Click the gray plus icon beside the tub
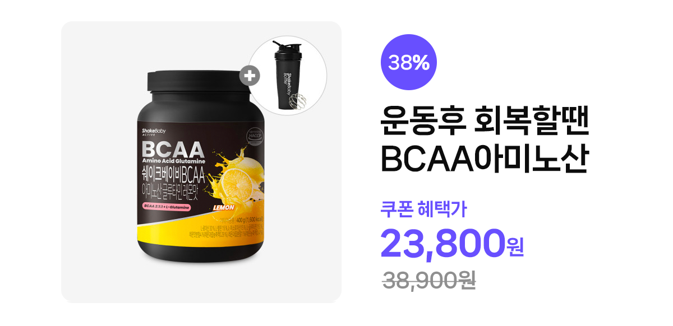 coord(250,76)
